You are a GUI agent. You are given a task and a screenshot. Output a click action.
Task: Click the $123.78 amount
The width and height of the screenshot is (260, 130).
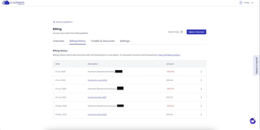170,97
